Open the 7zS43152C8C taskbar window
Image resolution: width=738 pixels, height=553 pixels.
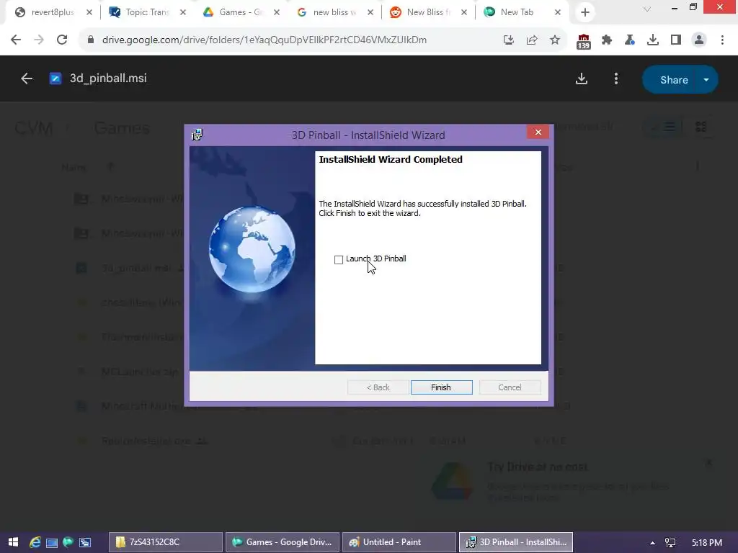click(x=166, y=542)
